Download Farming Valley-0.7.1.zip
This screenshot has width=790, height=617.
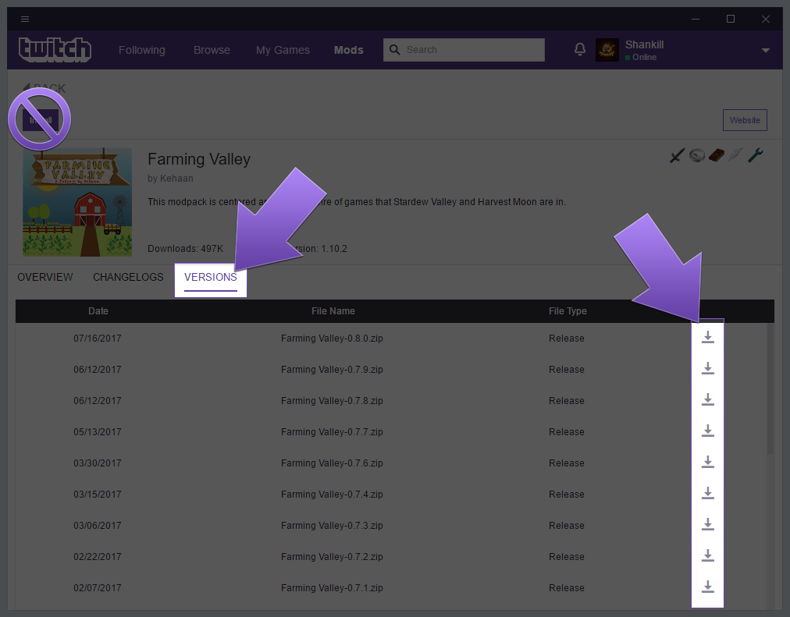click(708, 587)
